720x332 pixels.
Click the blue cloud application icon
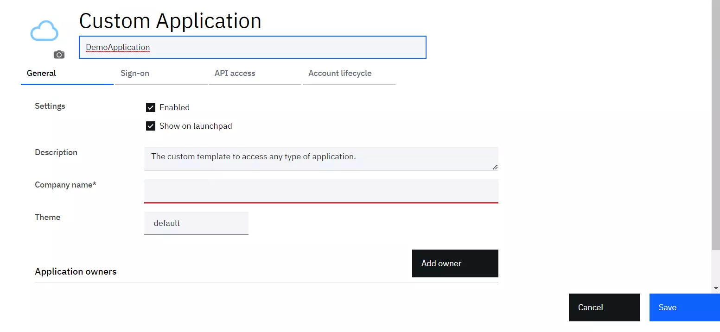[45, 31]
